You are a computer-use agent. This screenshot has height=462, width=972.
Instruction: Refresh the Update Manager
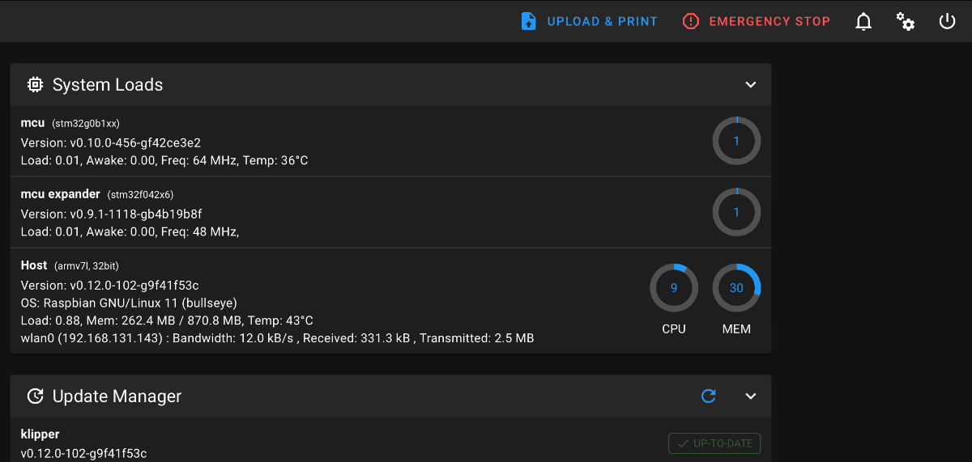coord(709,396)
